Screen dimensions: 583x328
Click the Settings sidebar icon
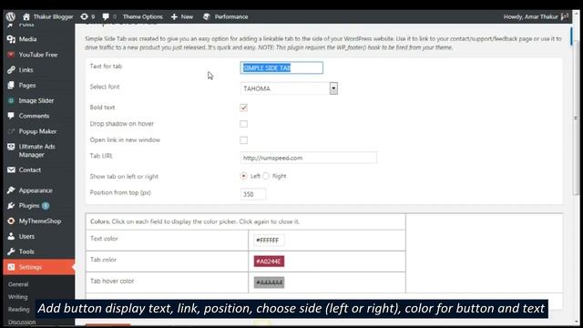[11, 267]
